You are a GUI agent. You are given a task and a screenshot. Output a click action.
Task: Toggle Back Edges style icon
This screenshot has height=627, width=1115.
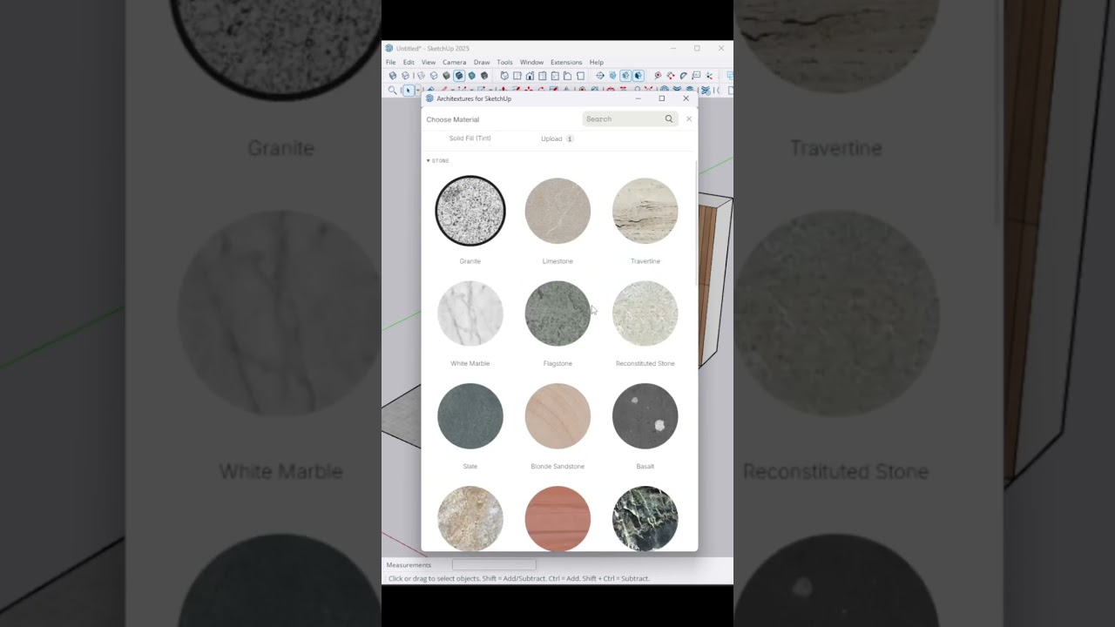pos(405,76)
